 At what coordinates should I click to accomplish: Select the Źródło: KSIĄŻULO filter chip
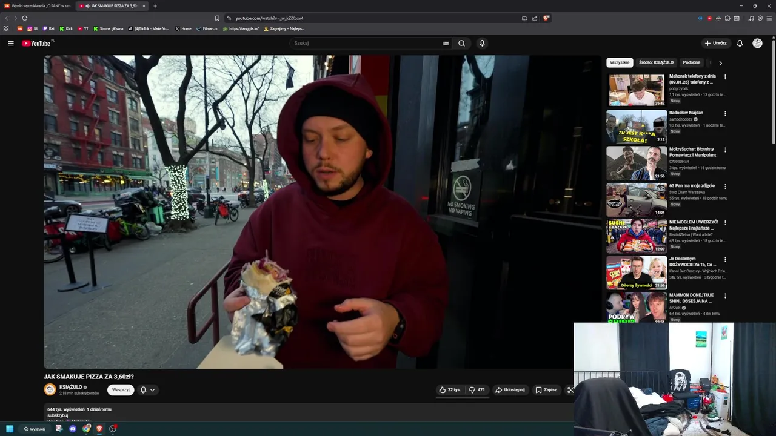point(656,62)
